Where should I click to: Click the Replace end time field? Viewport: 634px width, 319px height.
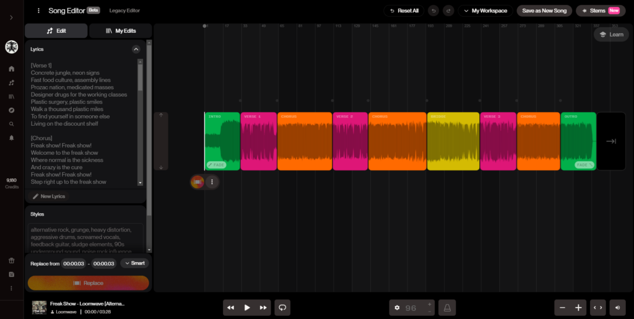104,263
